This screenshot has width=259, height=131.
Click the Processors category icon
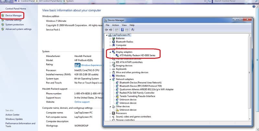pos(114,113)
